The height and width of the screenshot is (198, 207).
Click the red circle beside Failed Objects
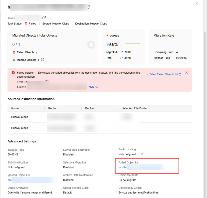(x=14, y=52)
